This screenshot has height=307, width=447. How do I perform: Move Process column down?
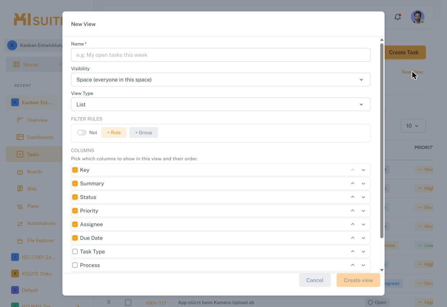pyautogui.click(x=363, y=265)
